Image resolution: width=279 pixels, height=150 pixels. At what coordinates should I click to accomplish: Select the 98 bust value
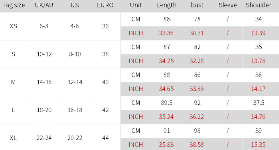197,131
